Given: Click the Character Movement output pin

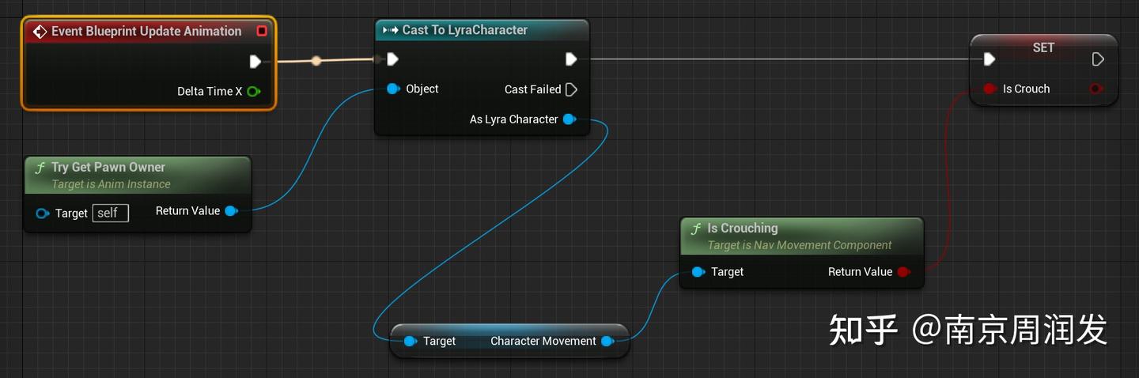Looking at the screenshot, I should click(x=607, y=341).
